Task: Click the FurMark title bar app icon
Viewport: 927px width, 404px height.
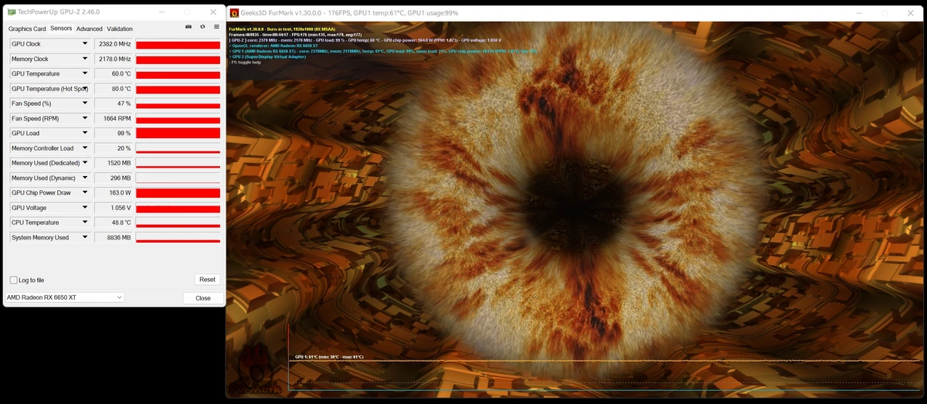Action: click(x=234, y=13)
